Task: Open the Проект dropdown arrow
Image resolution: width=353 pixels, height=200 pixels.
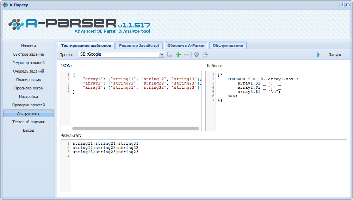Action: click(x=162, y=54)
